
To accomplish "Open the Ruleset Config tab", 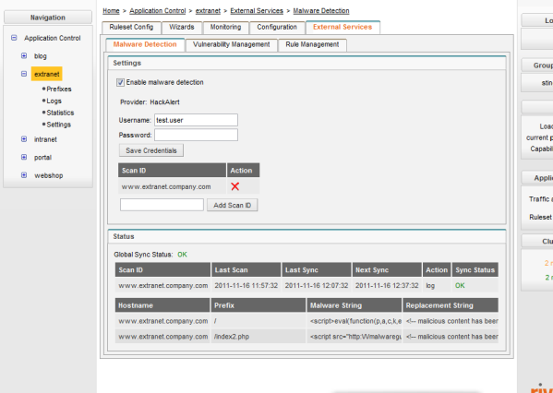I will coord(131,27).
